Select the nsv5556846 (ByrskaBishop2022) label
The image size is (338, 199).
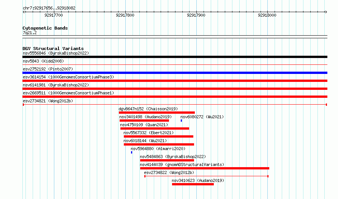click(x=56, y=53)
